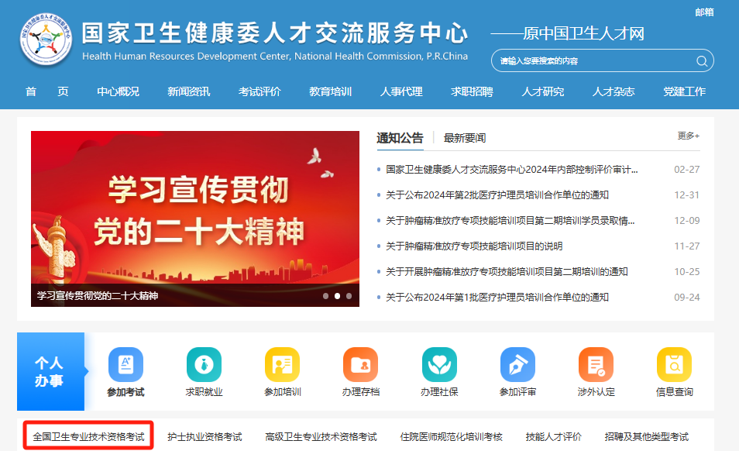Open the 求职就业 icon

pos(204,364)
